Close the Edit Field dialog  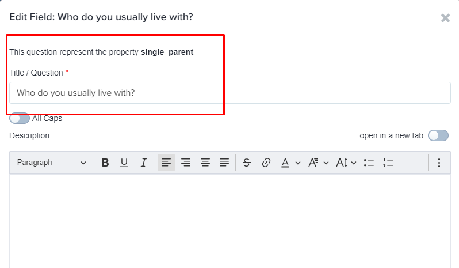[445, 18]
